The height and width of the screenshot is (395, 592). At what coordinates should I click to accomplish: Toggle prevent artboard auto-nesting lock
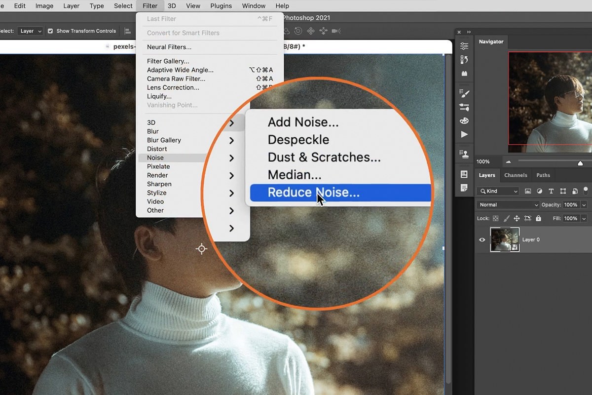(x=528, y=218)
